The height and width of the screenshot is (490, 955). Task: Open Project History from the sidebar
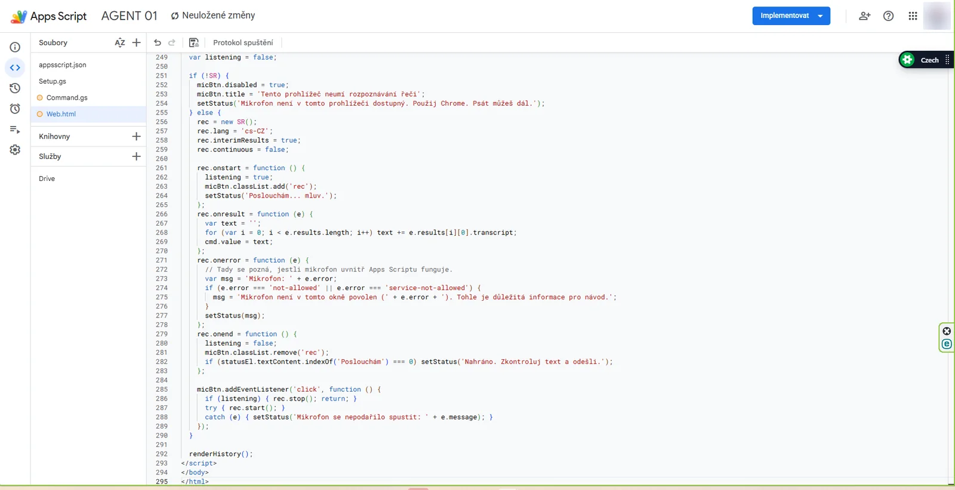[x=15, y=88]
